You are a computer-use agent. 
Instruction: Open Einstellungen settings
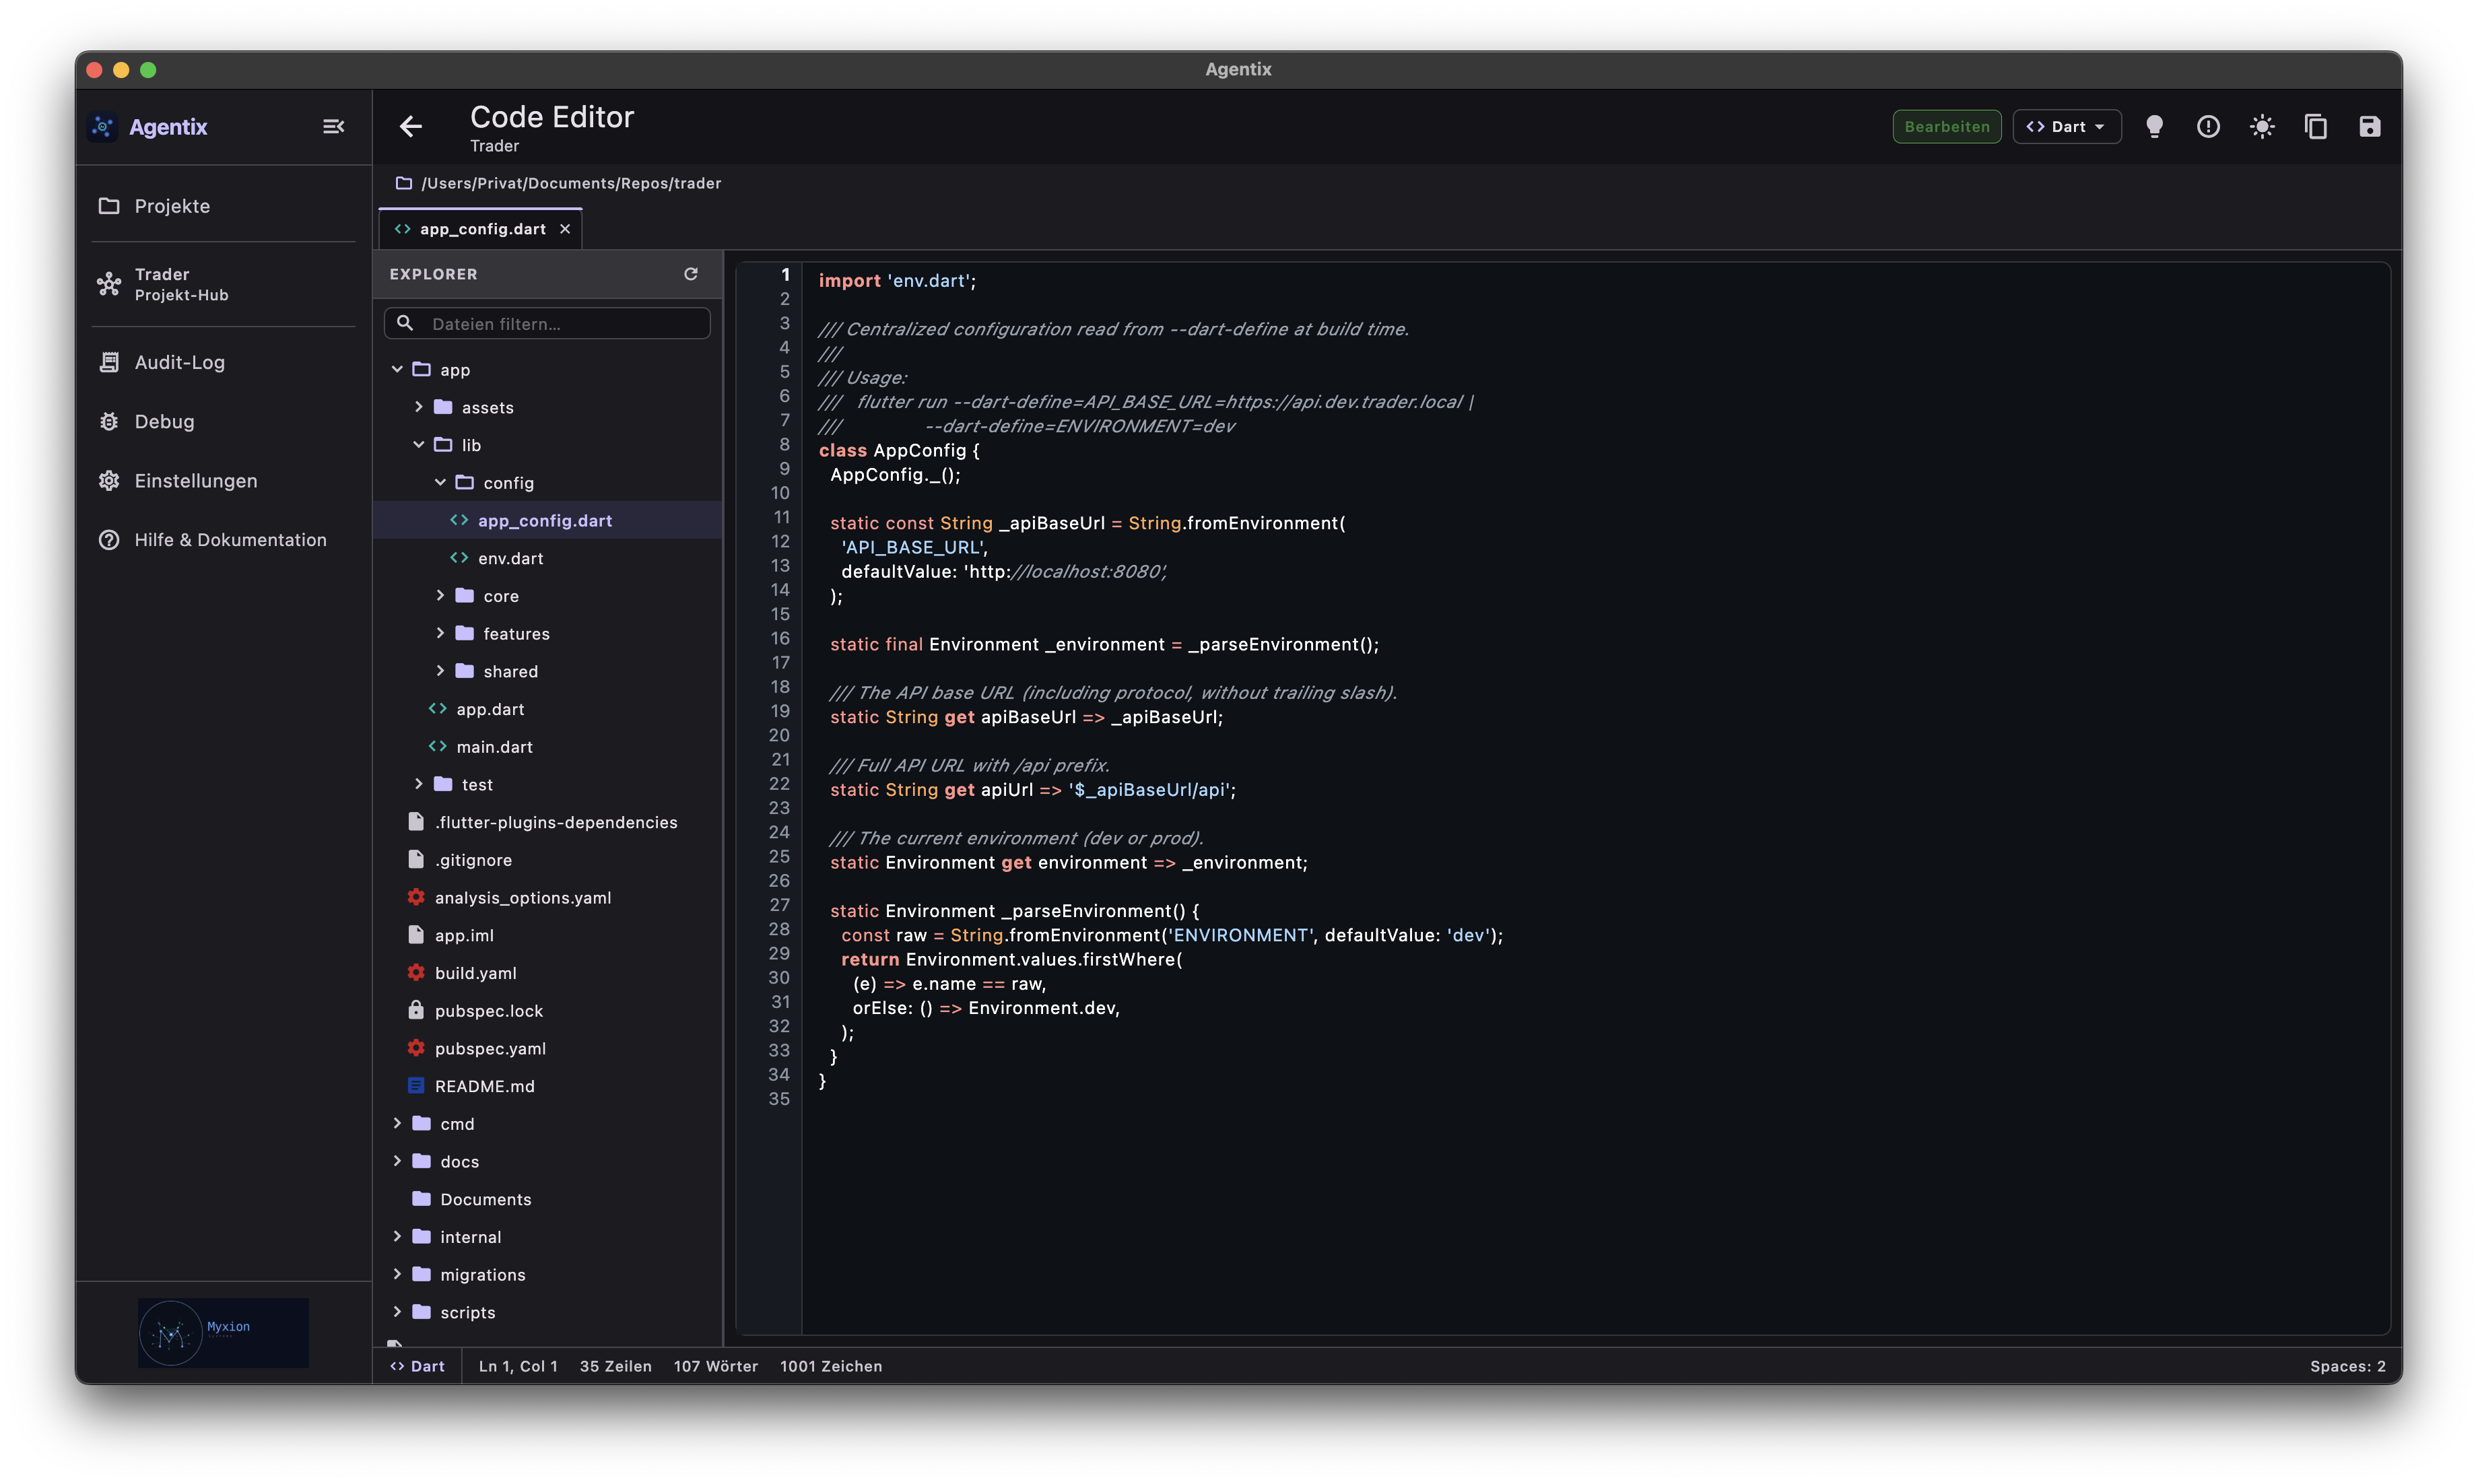(223, 481)
